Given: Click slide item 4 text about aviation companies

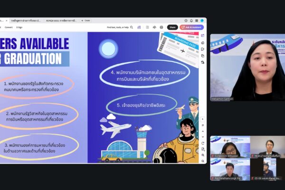Looking at the screenshot, I should tap(148, 76).
